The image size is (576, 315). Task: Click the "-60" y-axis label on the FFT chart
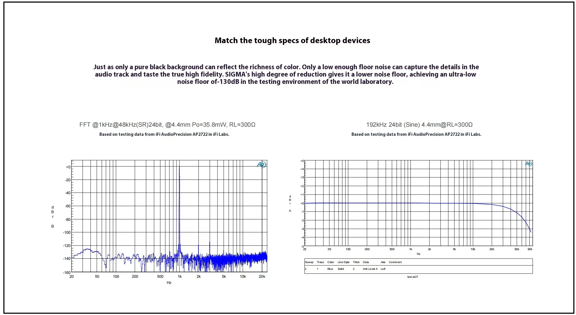click(68, 206)
